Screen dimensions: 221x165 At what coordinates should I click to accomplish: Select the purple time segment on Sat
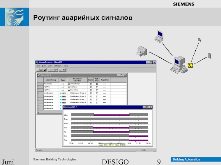pos(139,136)
